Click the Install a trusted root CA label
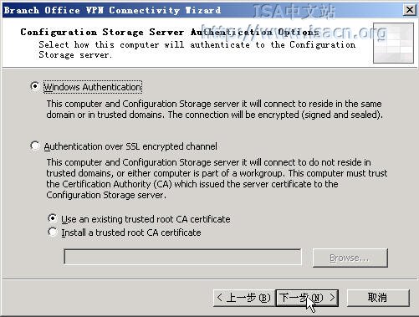This screenshot has height=317, width=419. click(x=131, y=233)
